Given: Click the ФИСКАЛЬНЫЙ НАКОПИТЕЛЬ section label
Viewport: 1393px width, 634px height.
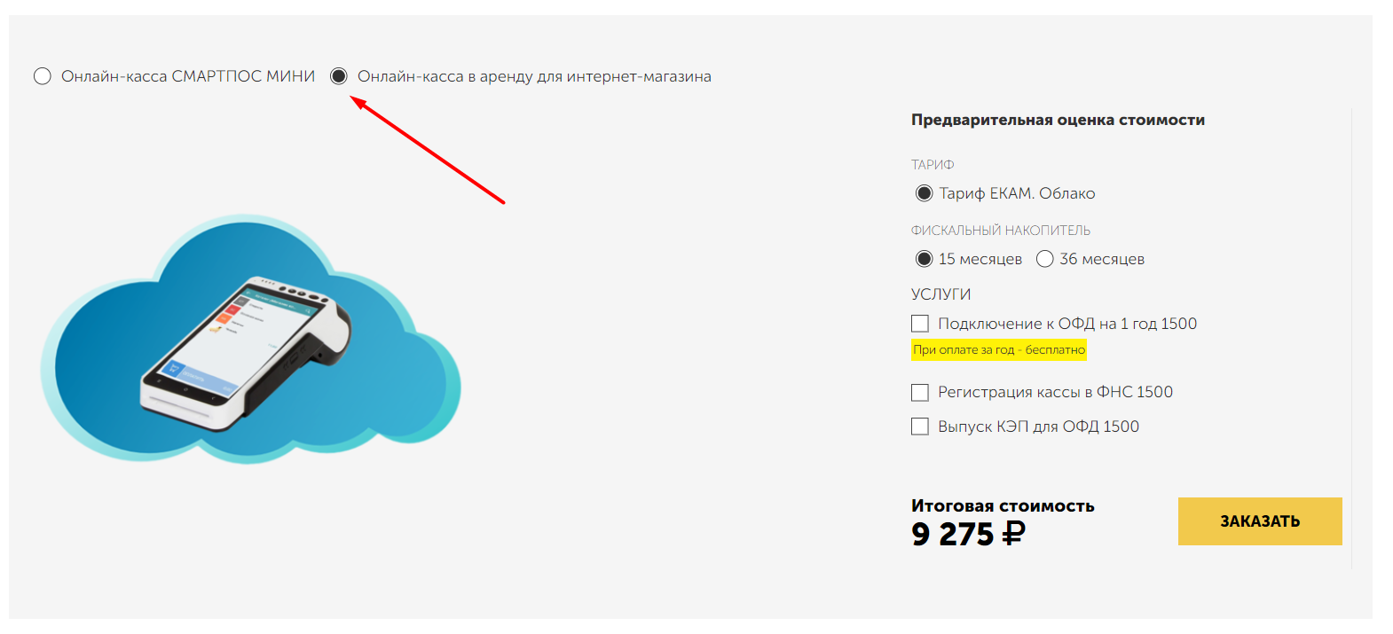Looking at the screenshot, I should [1001, 231].
